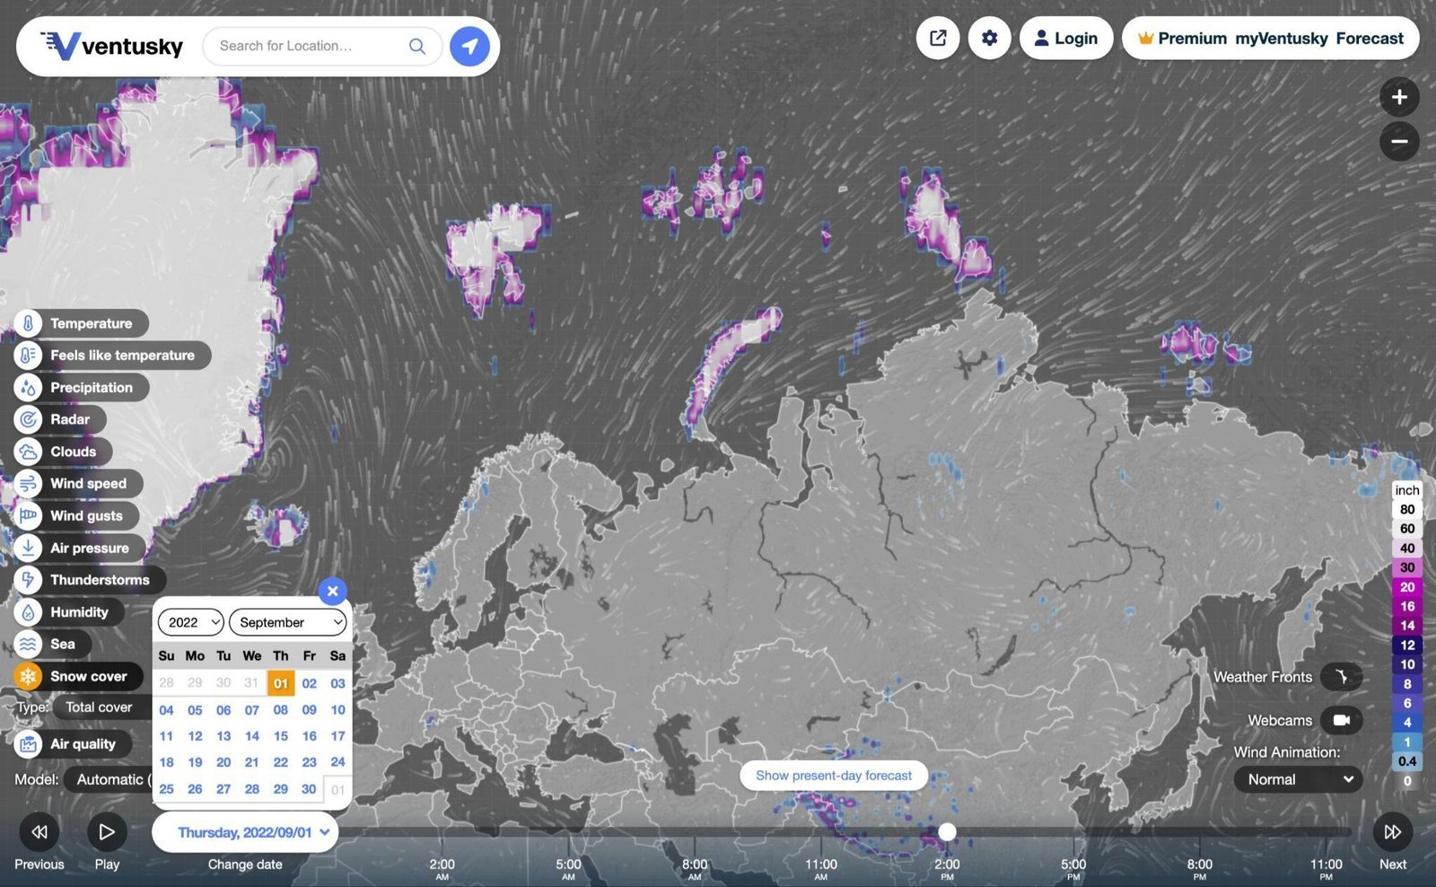Select the Wind gusts layer
This screenshot has width=1436, height=887.
point(76,516)
